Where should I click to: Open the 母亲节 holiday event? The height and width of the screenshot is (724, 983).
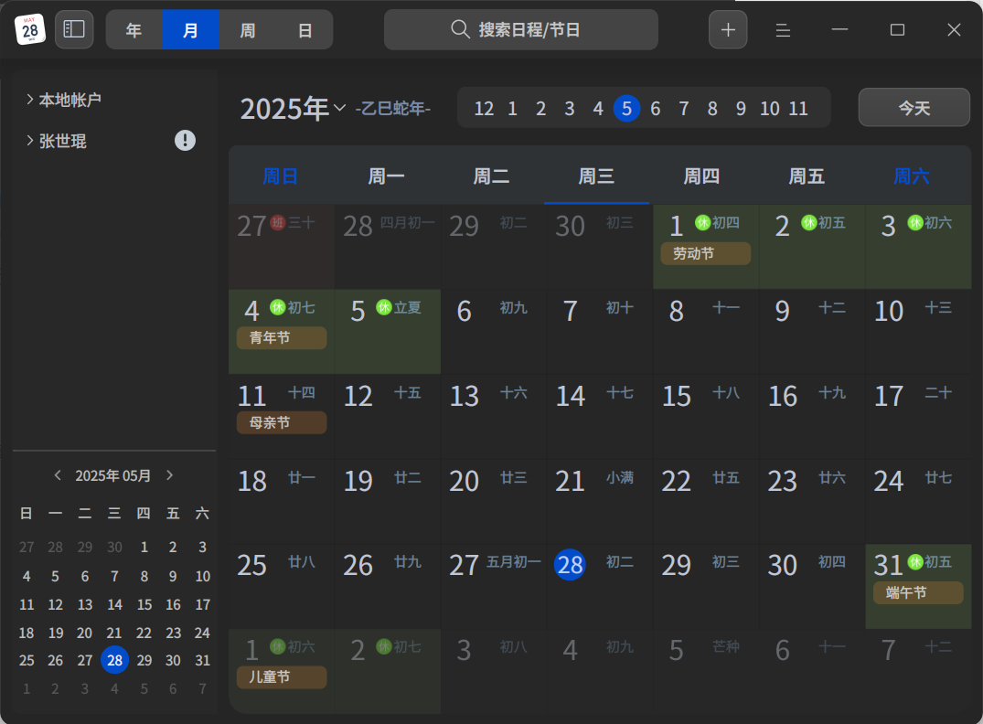(x=282, y=422)
